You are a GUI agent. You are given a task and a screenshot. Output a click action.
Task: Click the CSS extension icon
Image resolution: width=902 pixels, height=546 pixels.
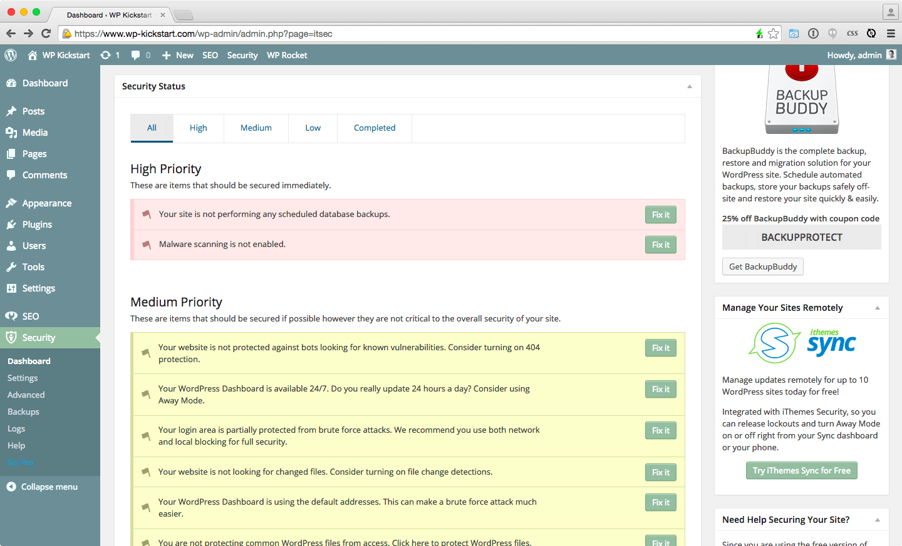pyautogui.click(x=852, y=34)
